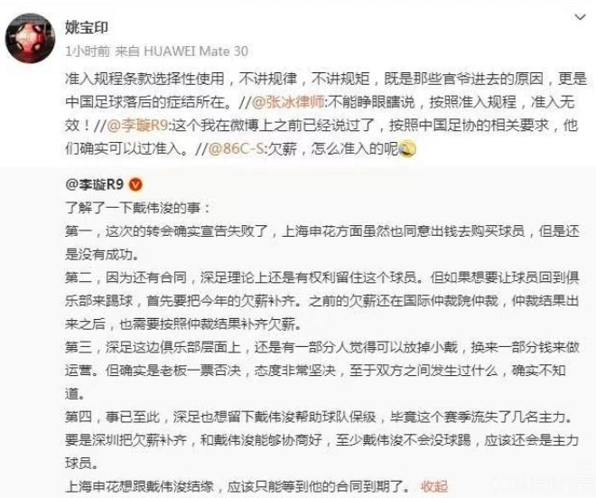Click the final line about 上海申花想跟戴伟浚结缘
596x498 pixels.
[237, 486]
